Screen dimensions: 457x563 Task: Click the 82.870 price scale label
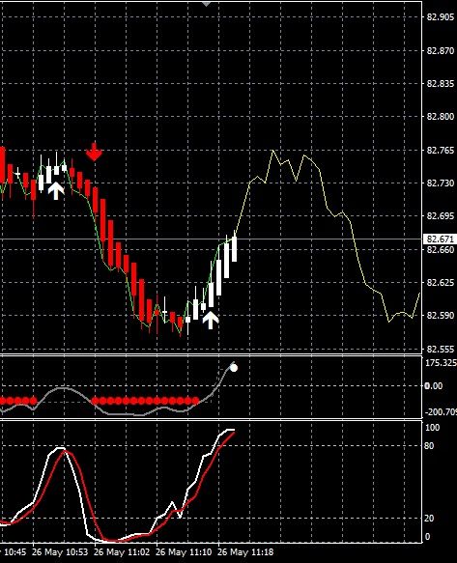pos(441,50)
